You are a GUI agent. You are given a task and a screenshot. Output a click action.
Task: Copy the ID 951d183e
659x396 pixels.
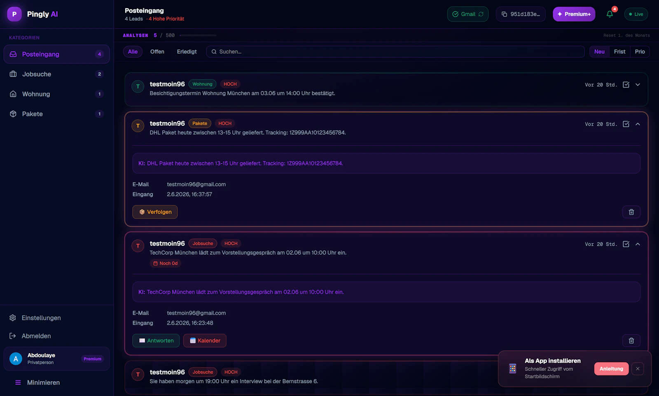521,14
